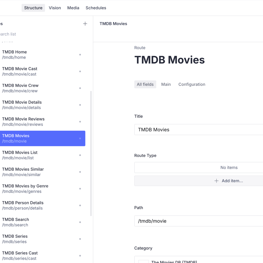Open the Configuration fields tab
The width and height of the screenshot is (263, 263).
[192, 84]
